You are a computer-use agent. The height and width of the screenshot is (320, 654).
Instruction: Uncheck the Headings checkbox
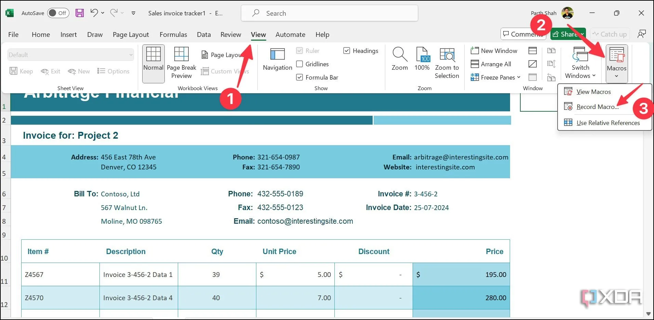point(347,51)
